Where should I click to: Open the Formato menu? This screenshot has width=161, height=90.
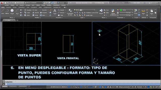coord(28,5)
